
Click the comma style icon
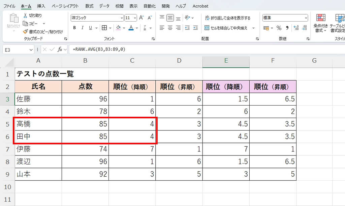coord(287,28)
